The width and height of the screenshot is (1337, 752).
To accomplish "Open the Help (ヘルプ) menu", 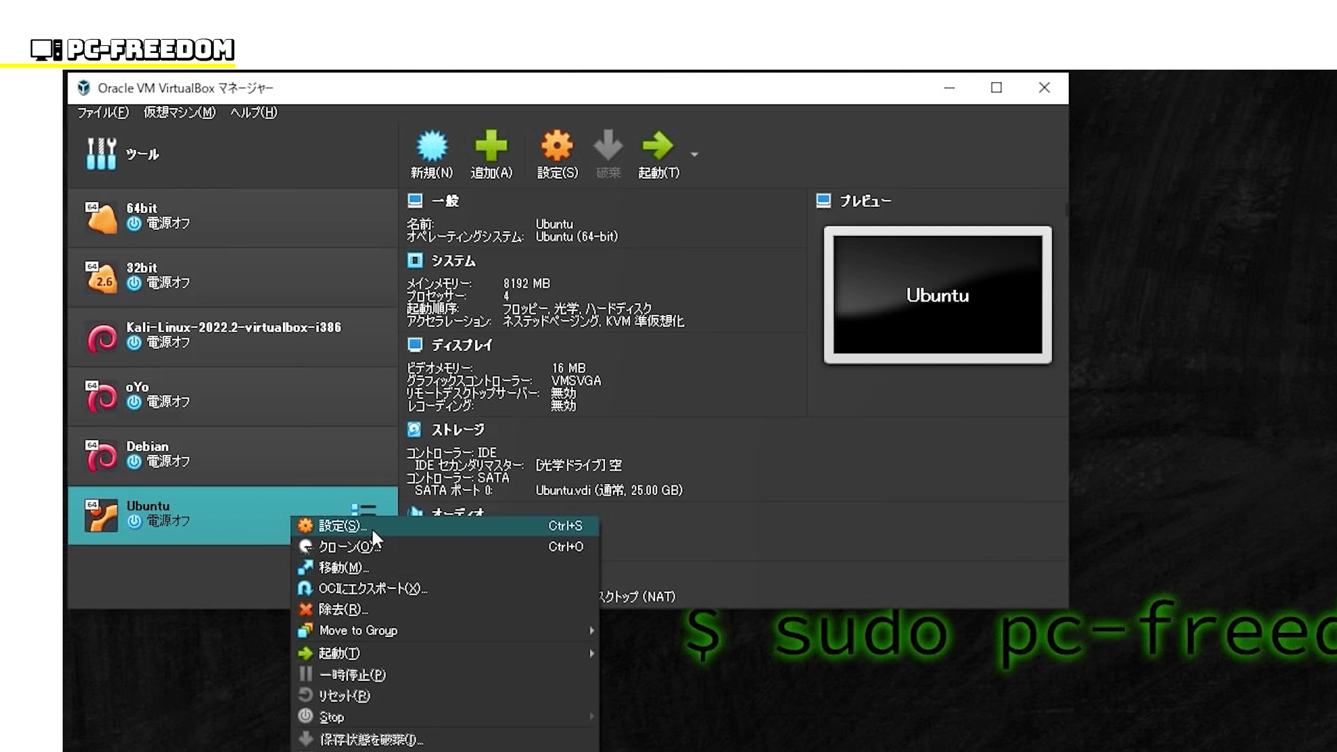I will pyautogui.click(x=253, y=112).
